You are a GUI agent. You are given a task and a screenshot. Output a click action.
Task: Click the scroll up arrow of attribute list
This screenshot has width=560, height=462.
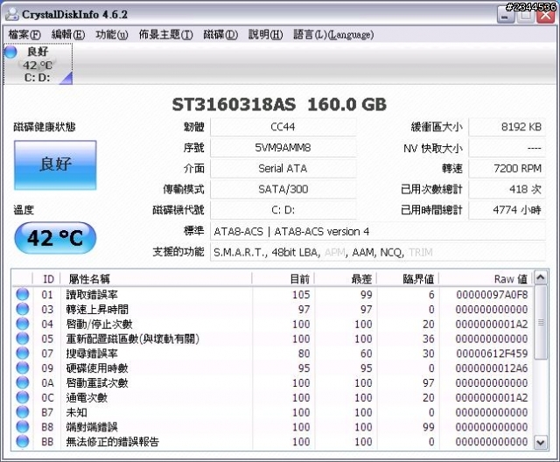(541, 277)
